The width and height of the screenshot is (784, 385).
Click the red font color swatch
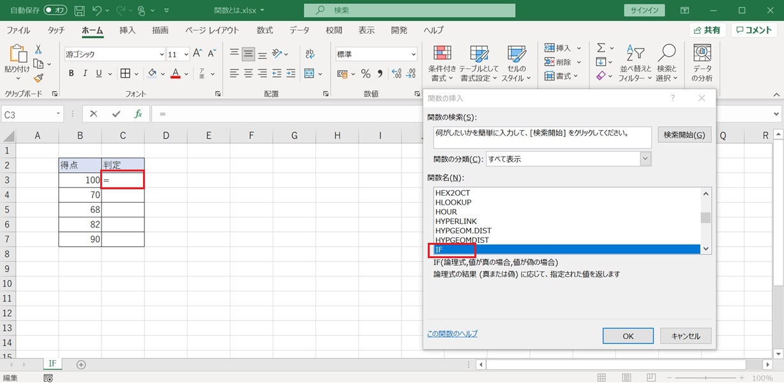click(x=176, y=74)
